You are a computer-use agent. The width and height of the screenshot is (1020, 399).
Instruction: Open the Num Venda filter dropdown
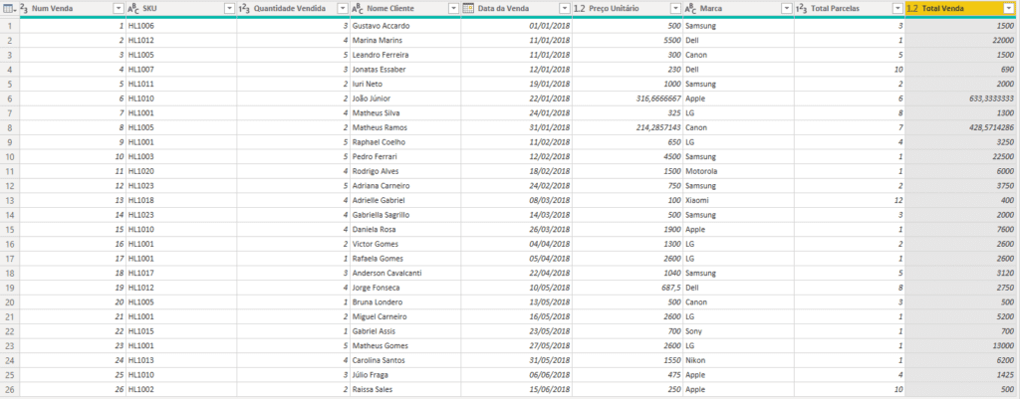click(x=118, y=8)
